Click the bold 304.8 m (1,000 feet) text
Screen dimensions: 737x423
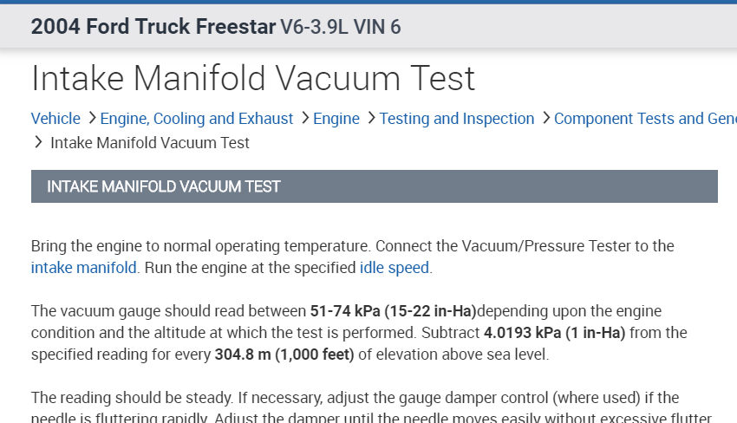[x=284, y=355]
